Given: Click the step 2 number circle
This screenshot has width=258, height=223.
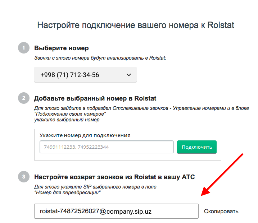Looking at the screenshot, I should click(23, 98).
